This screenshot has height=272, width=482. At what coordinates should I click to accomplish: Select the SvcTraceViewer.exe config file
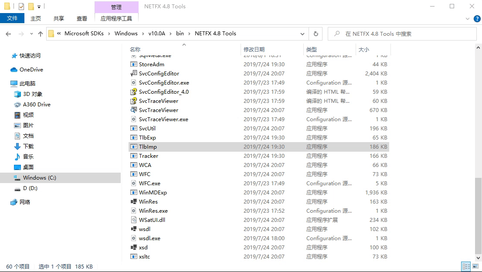[259, 119]
